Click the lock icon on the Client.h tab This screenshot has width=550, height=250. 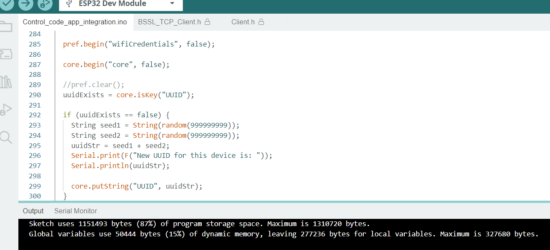[x=261, y=22]
